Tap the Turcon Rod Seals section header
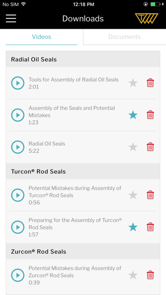Viewport: 166px width, 295px height. [x=83, y=171]
